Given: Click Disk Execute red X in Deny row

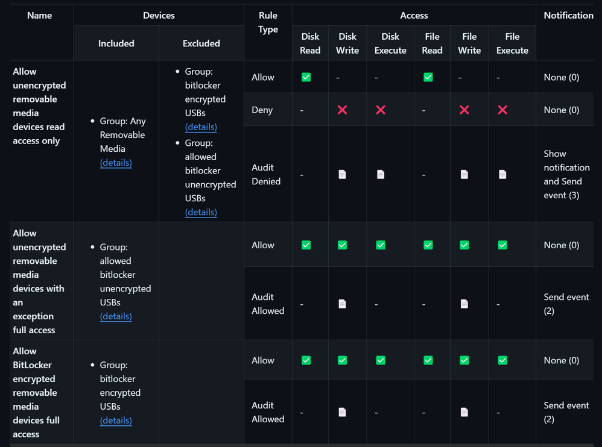Looking at the screenshot, I should pos(381,110).
